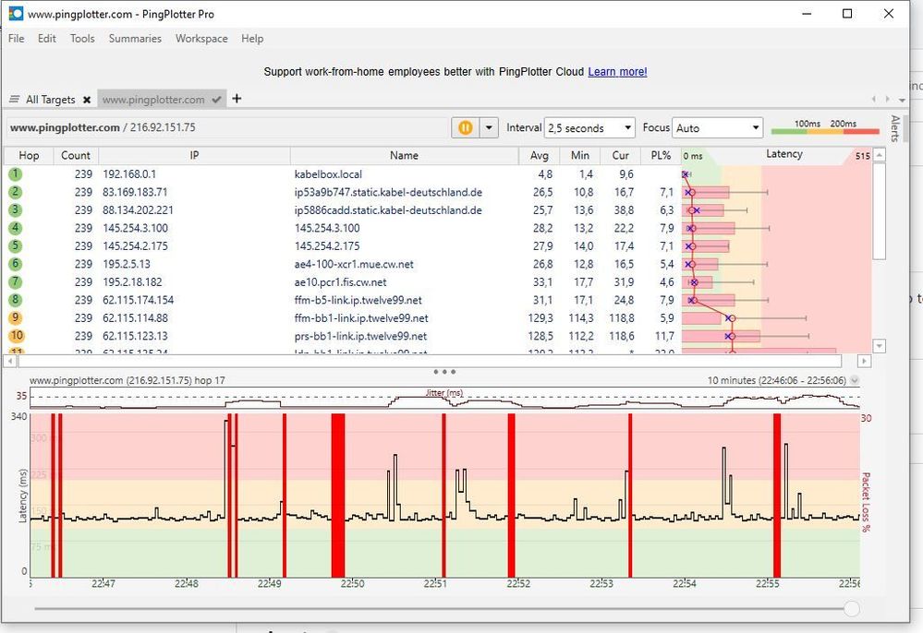Open dropdown arrow next to pause button
The width and height of the screenshot is (923, 633).
tap(489, 127)
